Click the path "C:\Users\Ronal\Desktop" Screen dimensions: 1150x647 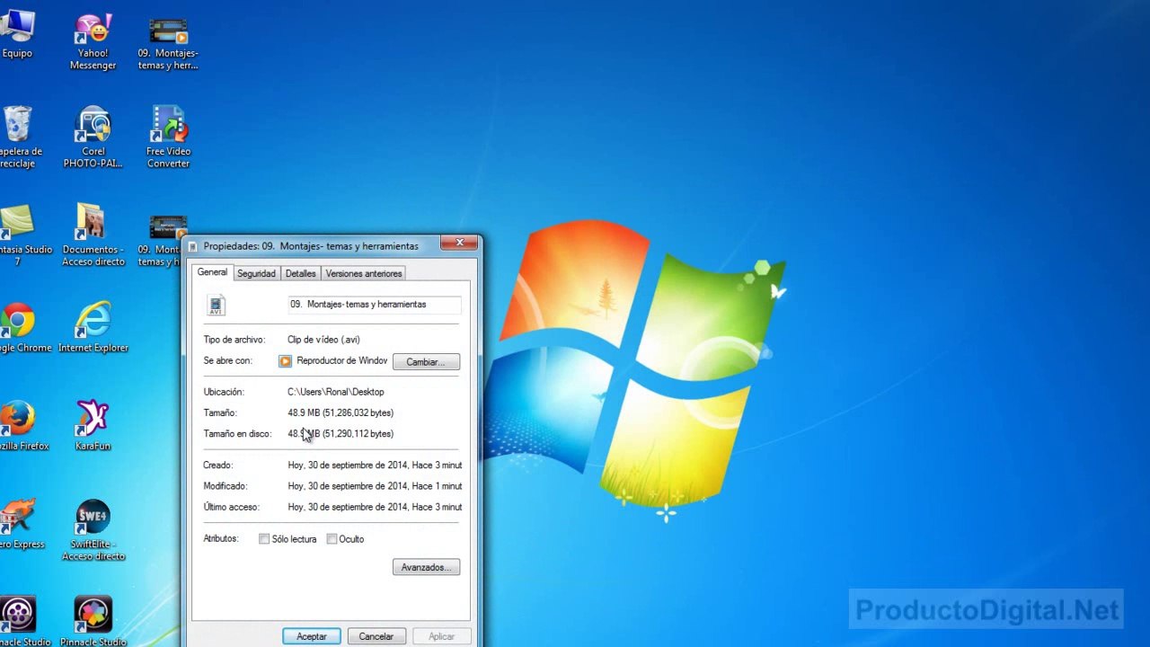335,392
